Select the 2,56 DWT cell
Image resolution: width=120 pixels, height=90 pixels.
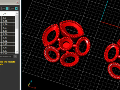[x=7, y=24]
